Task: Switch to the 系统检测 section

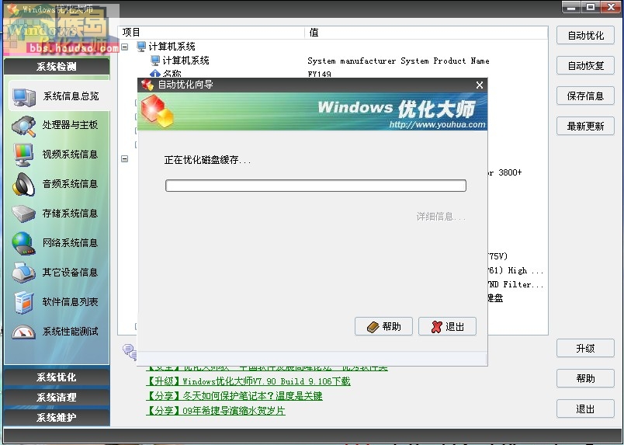Action: [57, 67]
